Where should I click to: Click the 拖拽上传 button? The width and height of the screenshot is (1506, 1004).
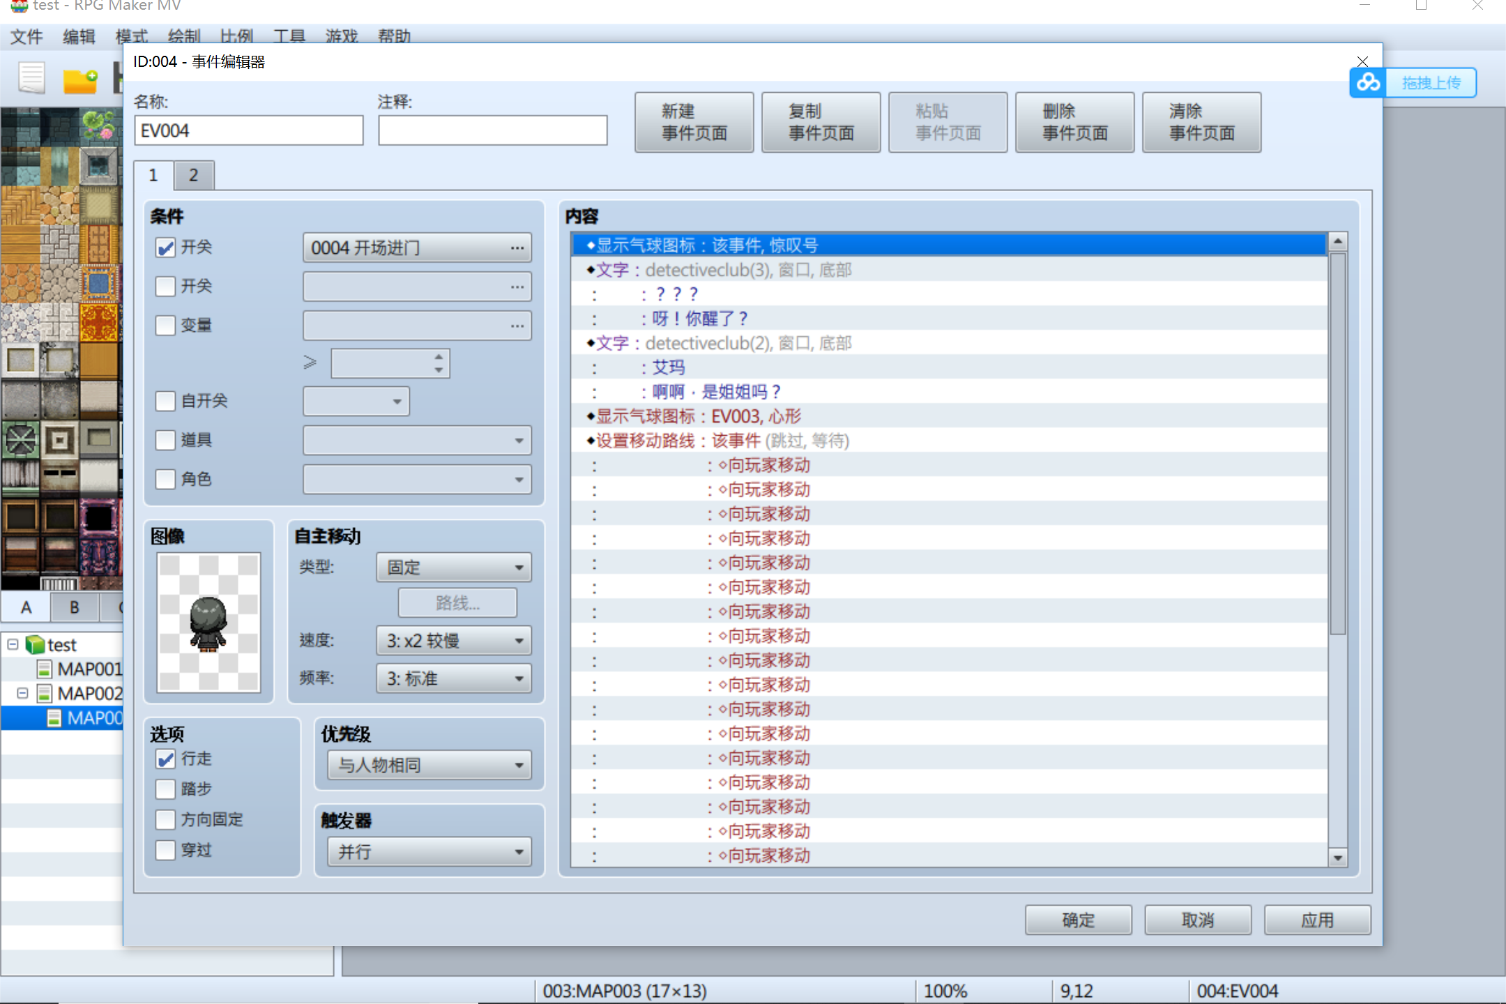tap(1431, 83)
